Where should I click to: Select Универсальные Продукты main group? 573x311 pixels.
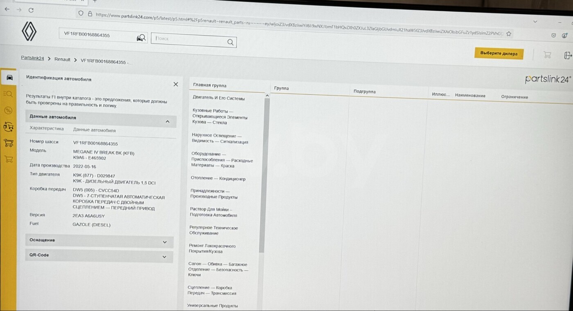(212, 306)
